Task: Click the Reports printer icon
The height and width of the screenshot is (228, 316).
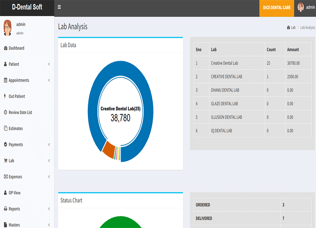Action: 5,209
